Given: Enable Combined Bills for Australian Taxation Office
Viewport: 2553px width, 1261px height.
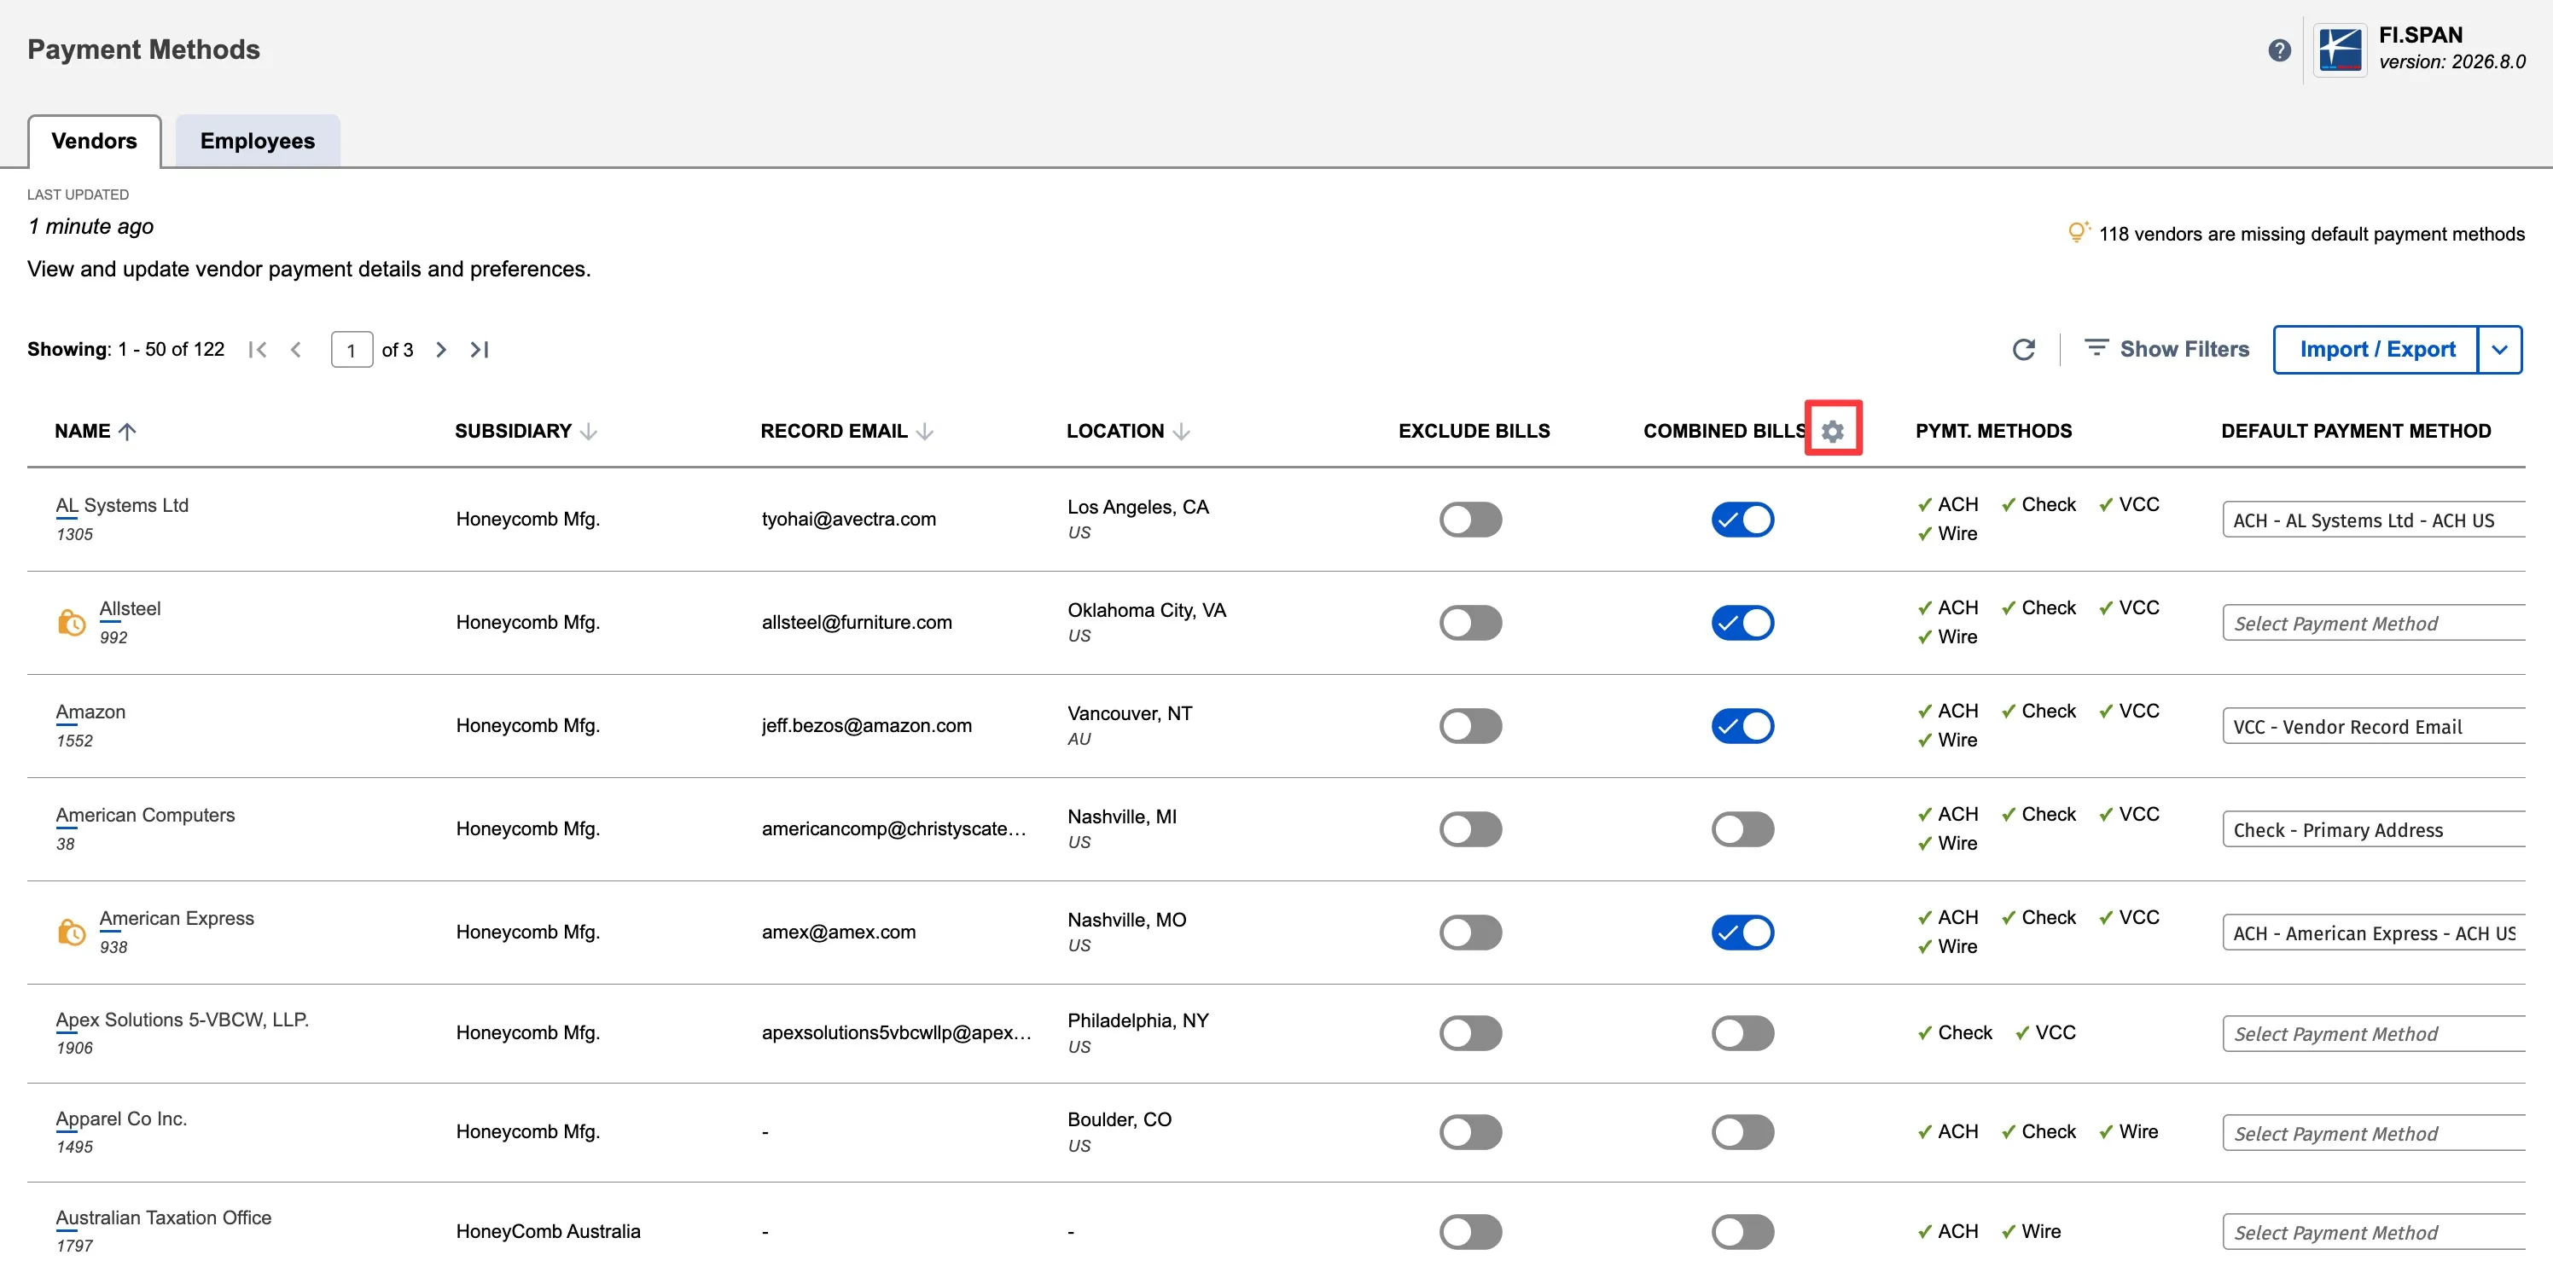Looking at the screenshot, I should (x=1742, y=1232).
